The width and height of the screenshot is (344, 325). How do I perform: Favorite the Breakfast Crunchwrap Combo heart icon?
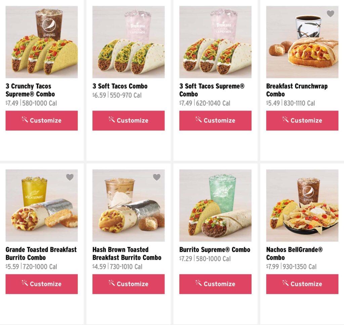point(331,13)
